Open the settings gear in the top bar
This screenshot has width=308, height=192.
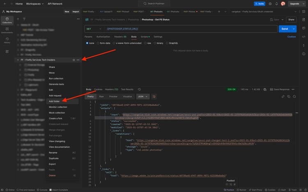[270, 4]
